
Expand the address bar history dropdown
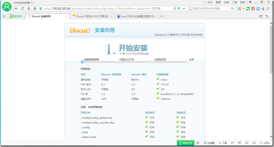point(184,8)
